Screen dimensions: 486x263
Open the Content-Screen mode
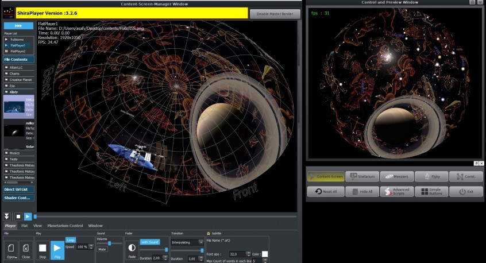tap(326, 176)
